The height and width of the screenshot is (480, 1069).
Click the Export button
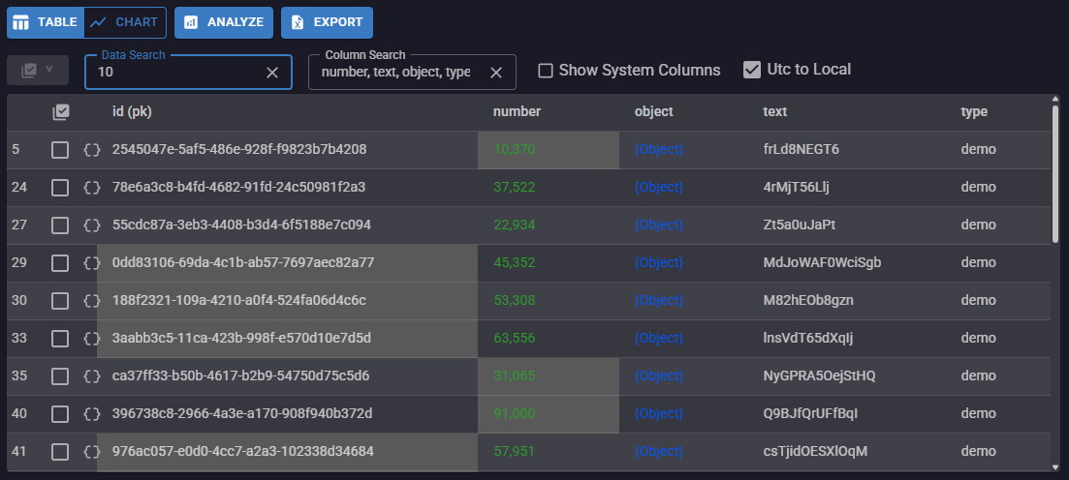[327, 22]
